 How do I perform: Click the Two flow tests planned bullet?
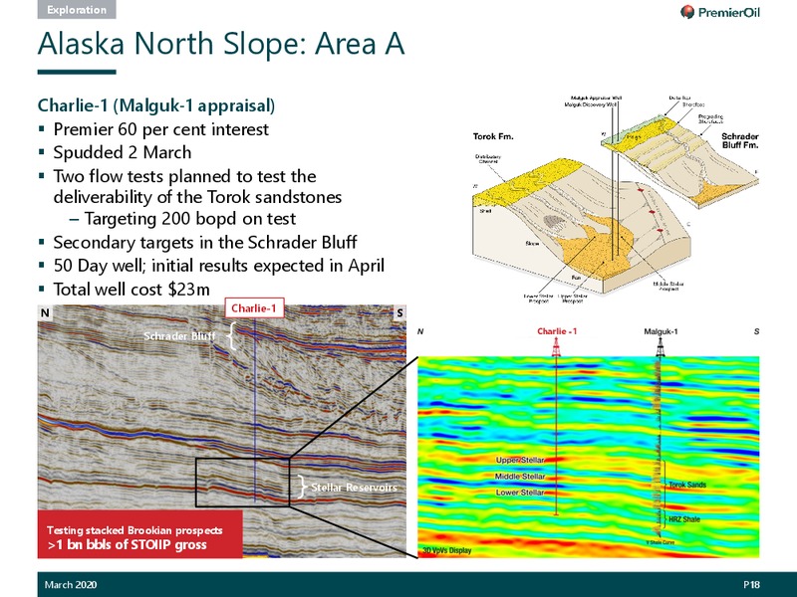click(x=197, y=186)
